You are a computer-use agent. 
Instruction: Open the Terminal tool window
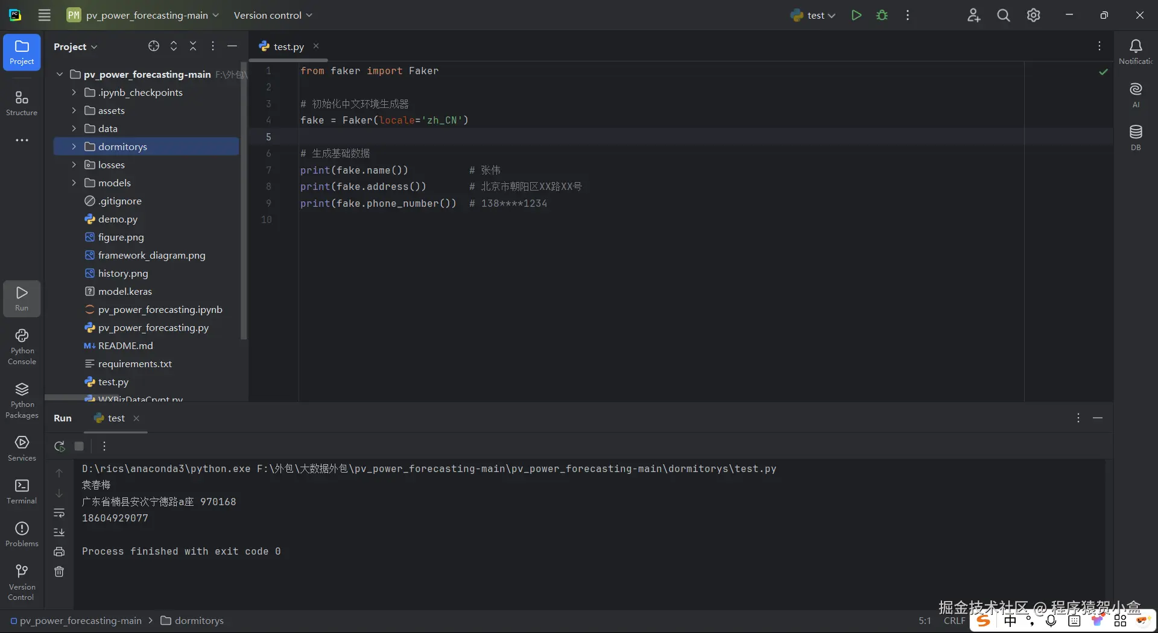click(22, 491)
